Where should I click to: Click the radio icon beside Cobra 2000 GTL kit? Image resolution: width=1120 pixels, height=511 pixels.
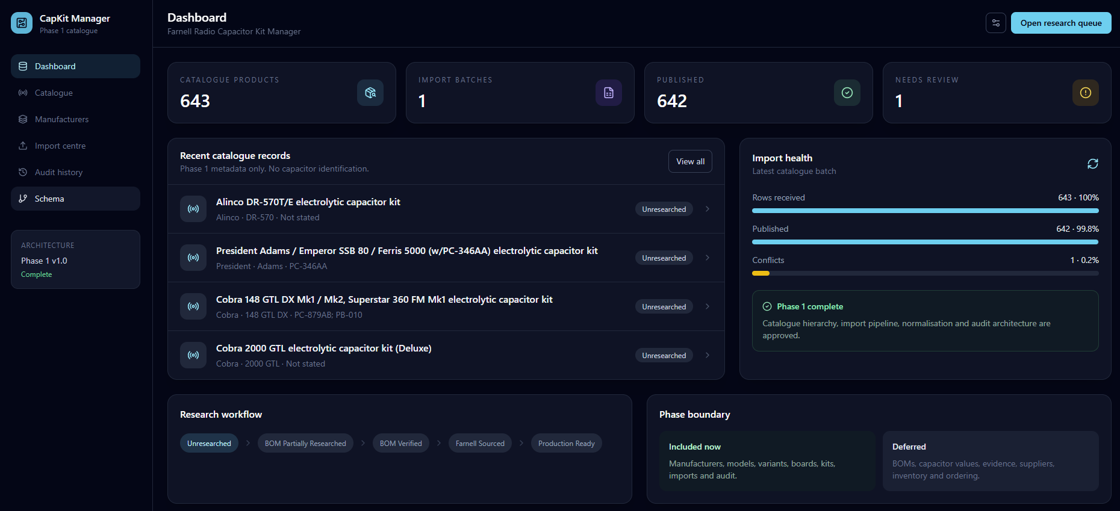pyautogui.click(x=193, y=355)
